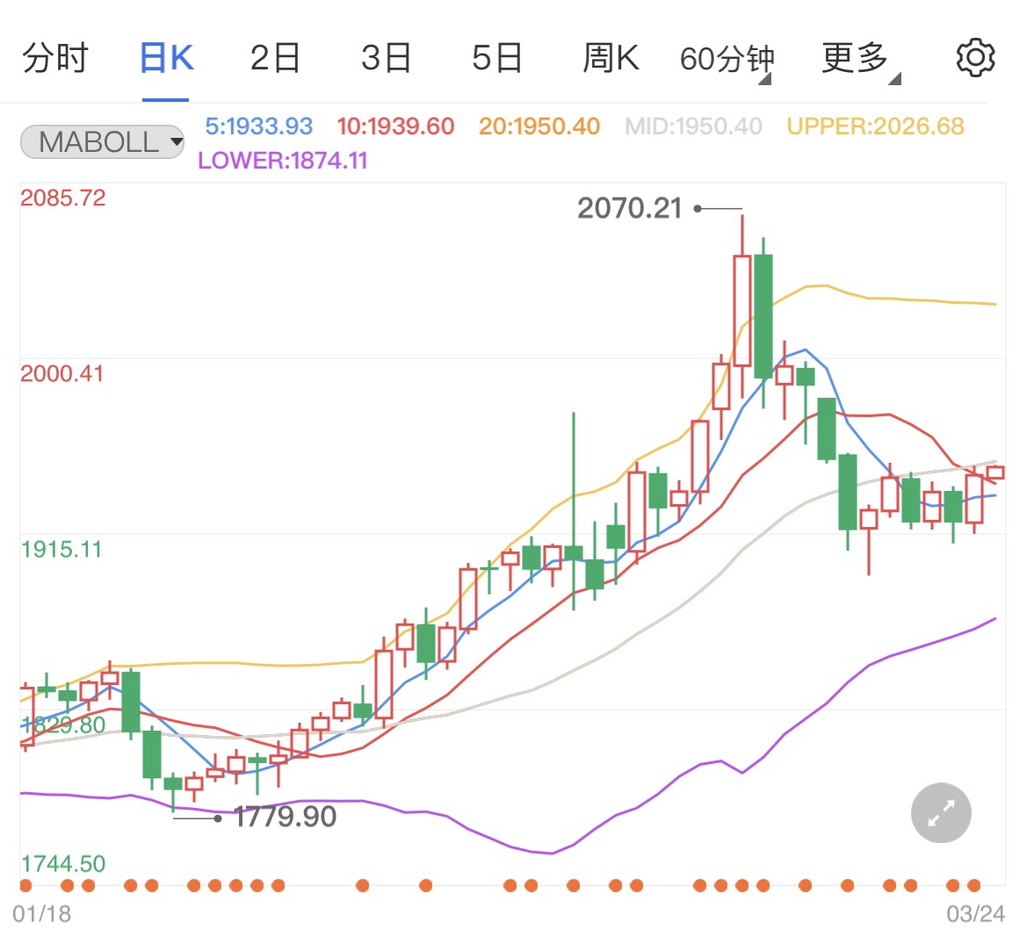Viewport: 1027px width, 930px height.
Task: Switch to the 2日 chart view
Action: pos(275,58)
